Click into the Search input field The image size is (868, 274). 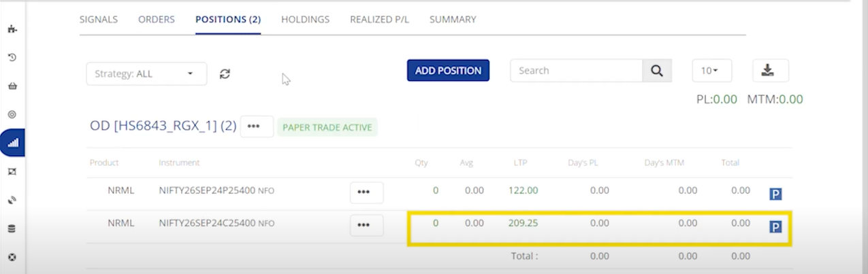coord(576,71)
